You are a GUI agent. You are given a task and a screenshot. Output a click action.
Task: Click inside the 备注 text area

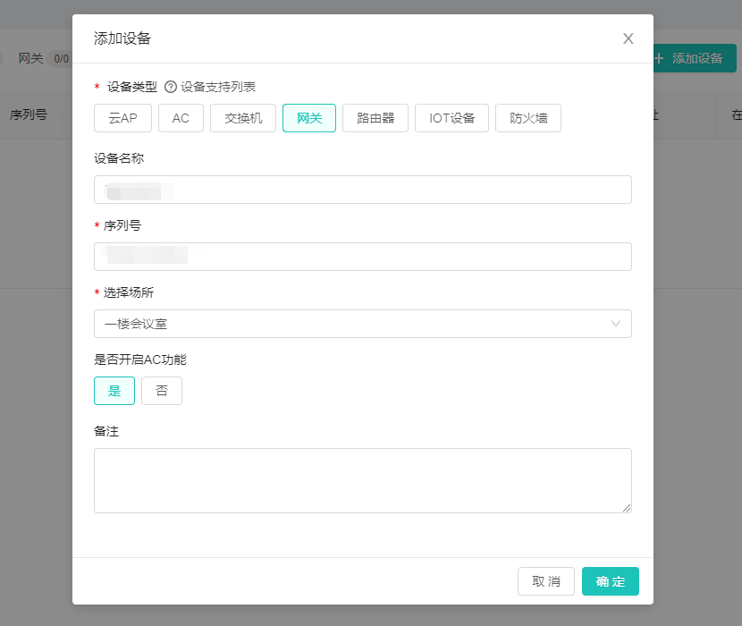point(362,480)
